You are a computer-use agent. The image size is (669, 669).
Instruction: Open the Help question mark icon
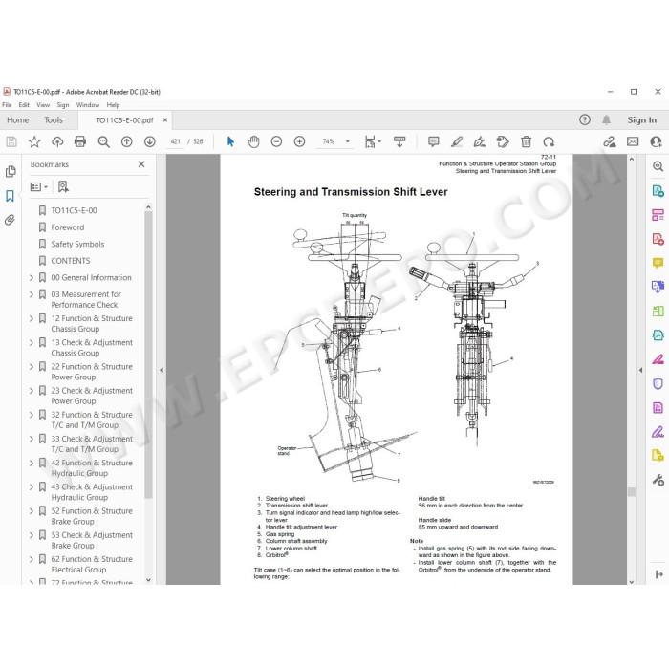(x=585, y=119)
